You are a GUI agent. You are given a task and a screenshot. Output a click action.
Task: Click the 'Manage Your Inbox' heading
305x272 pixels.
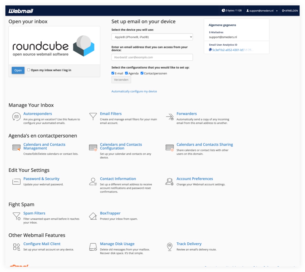coord(31,105)
